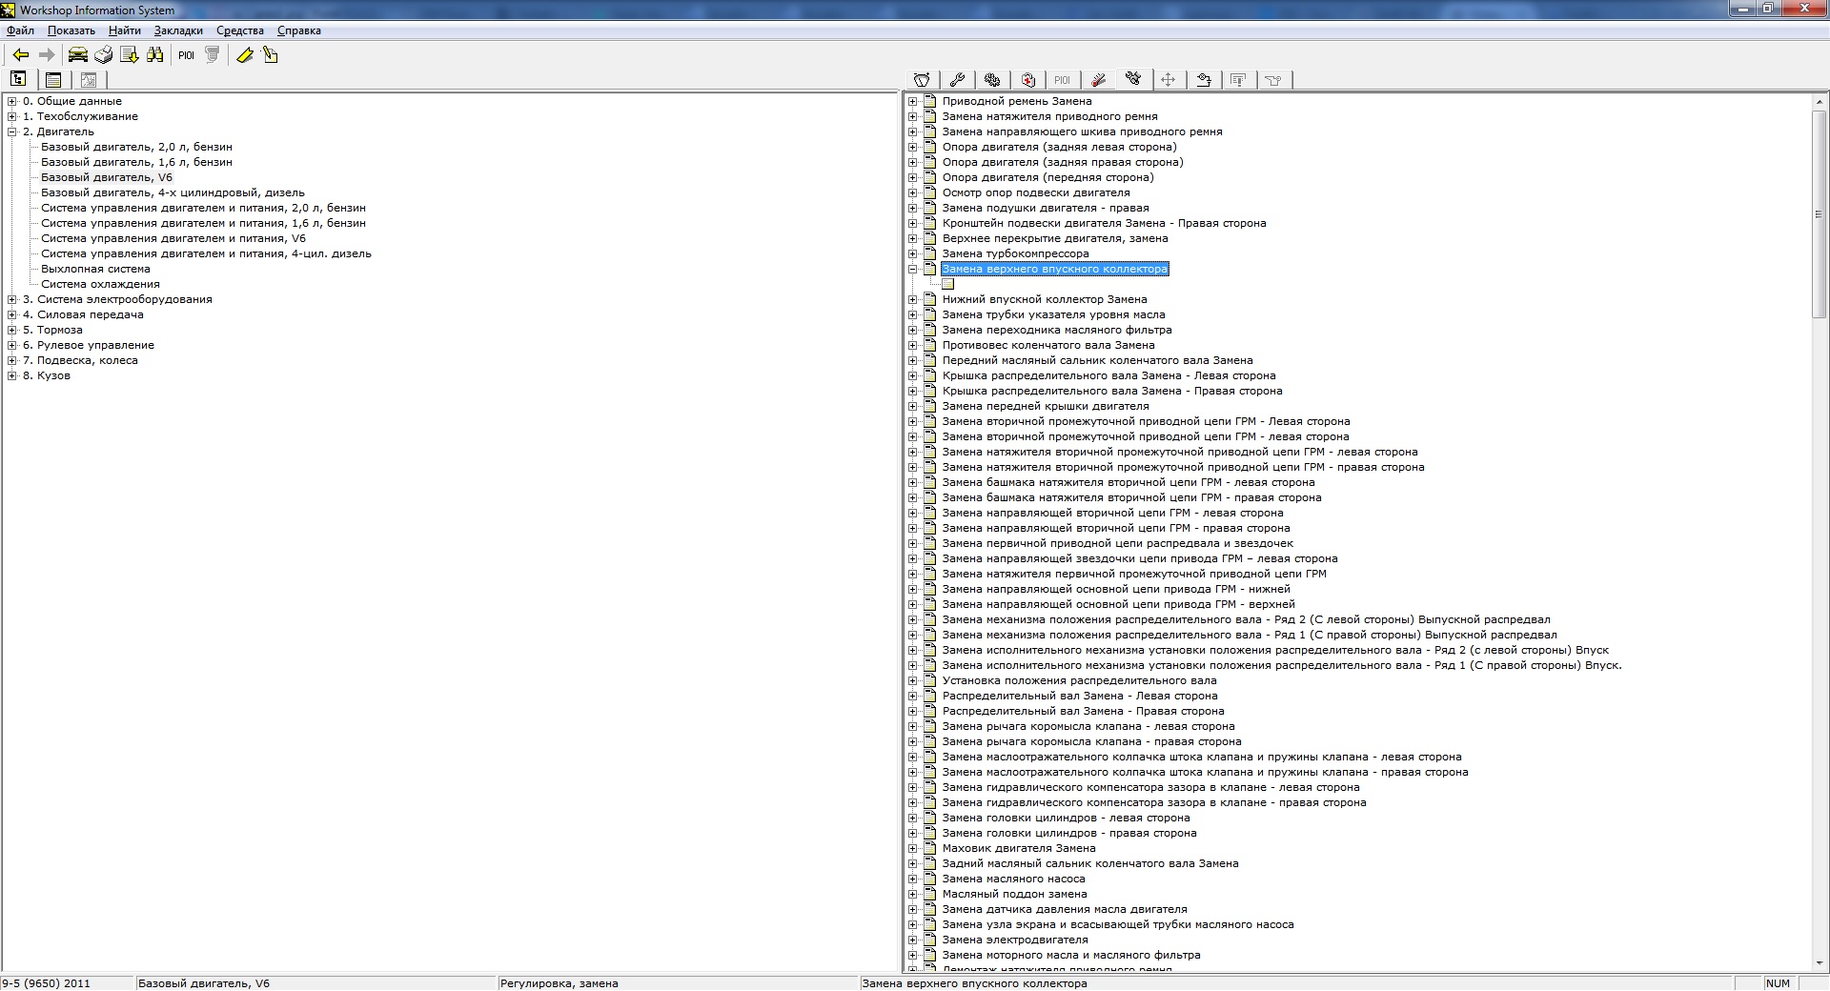Select the single wrench tab icon

pyautogui.click(x=957, y=80)
